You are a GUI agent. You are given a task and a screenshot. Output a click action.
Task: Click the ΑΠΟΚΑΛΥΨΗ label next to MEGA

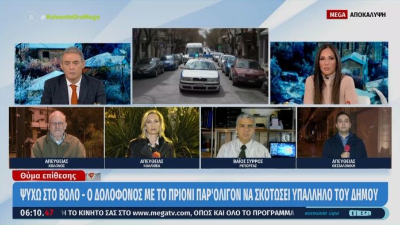[368, 15]
